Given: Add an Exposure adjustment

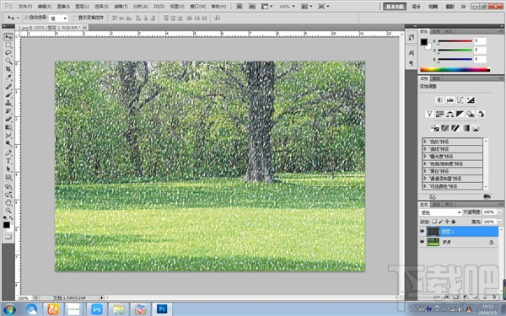Looking at the screenshot, I should [x=471, y=100].
